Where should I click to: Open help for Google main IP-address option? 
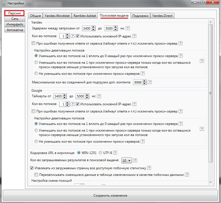click(x=134, y=104)
